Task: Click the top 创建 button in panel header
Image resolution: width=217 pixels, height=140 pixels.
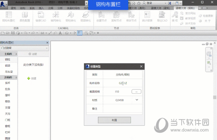Action: (x=33, y=54)
